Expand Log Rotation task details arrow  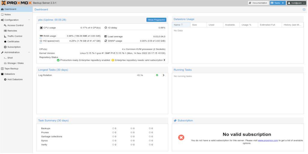tap(164, 75)
